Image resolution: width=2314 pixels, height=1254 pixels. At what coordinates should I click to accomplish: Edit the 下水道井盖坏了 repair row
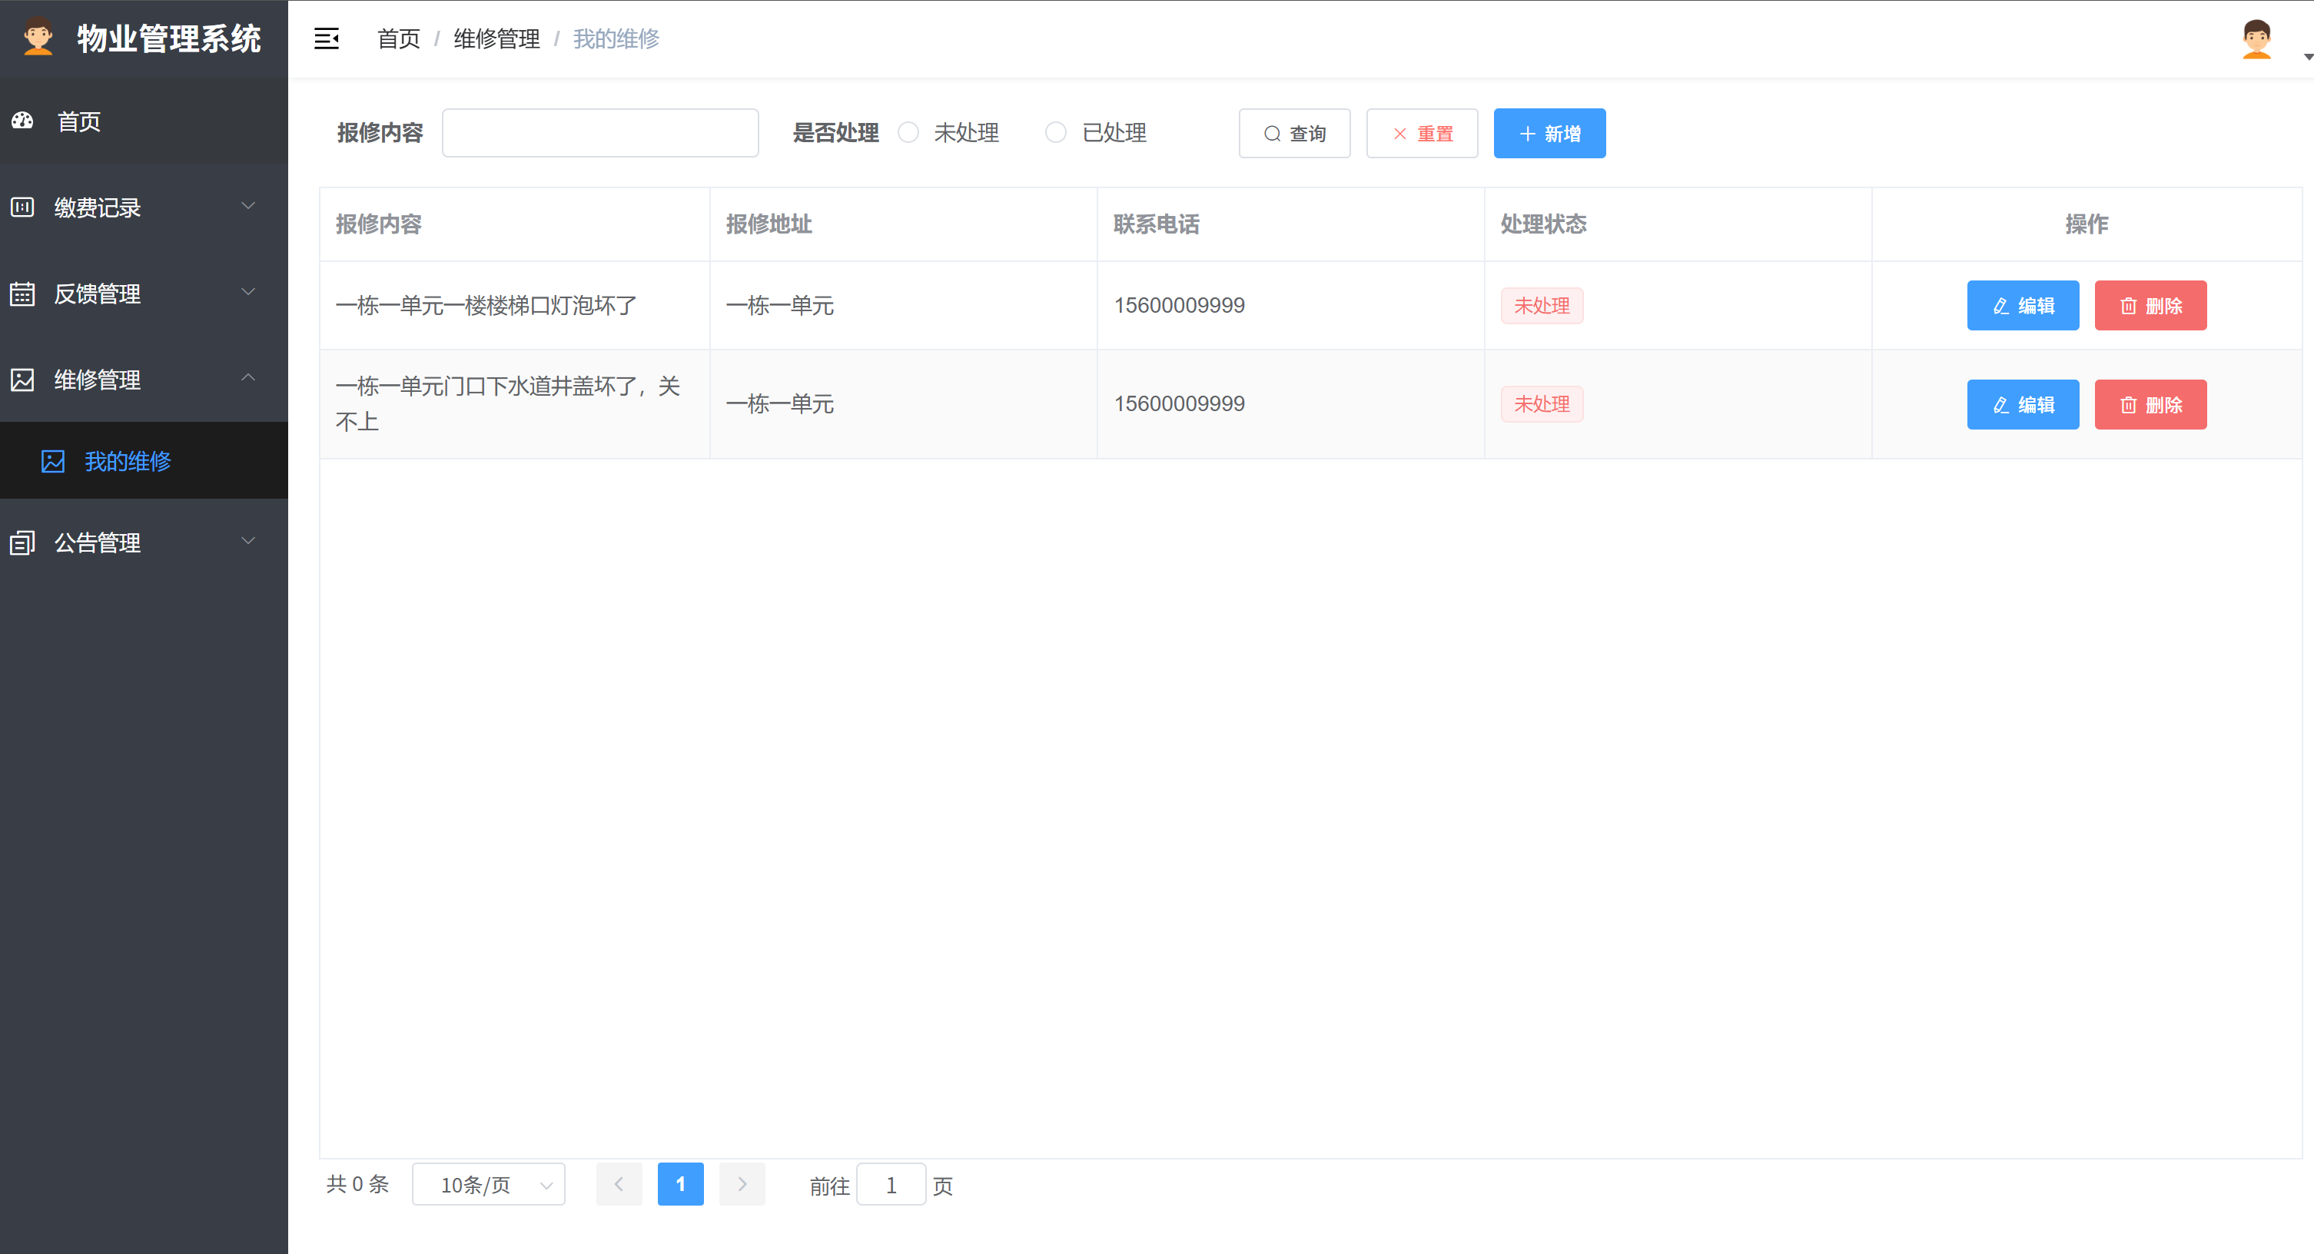(2023, 404)
